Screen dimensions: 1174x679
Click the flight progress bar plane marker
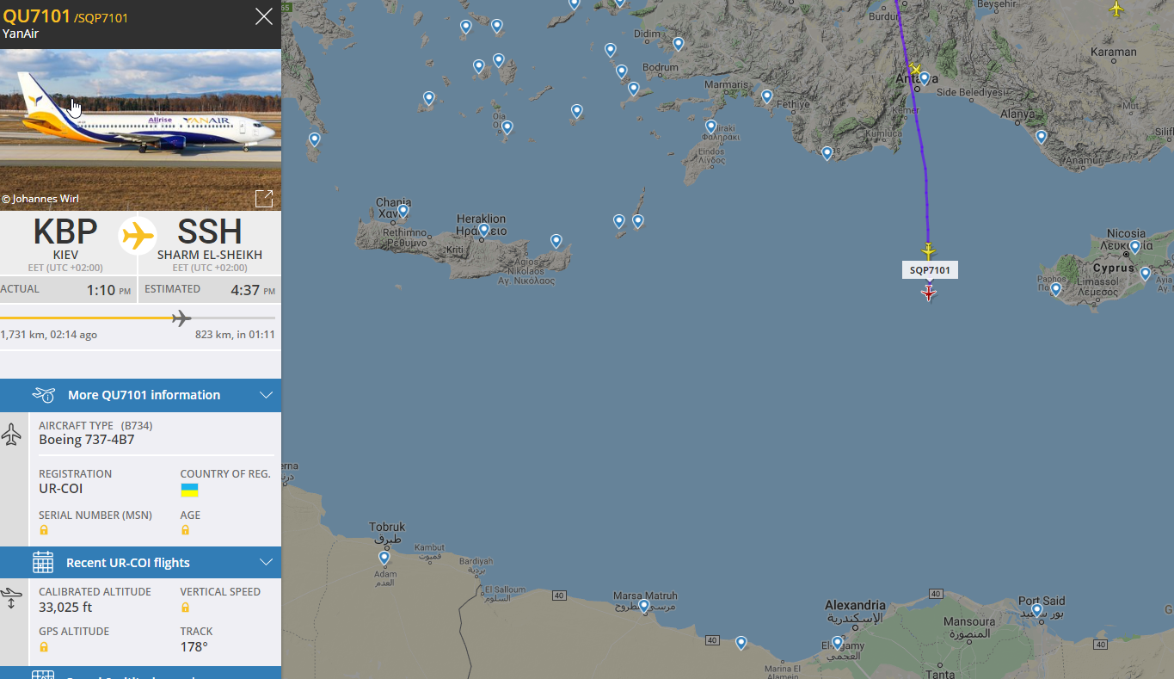click(181, 319)
